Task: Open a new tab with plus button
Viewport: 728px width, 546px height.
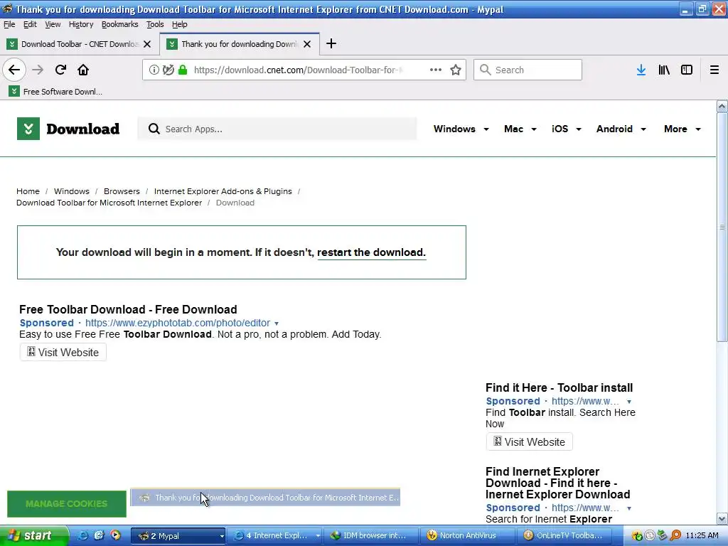Action: [331, 43]
